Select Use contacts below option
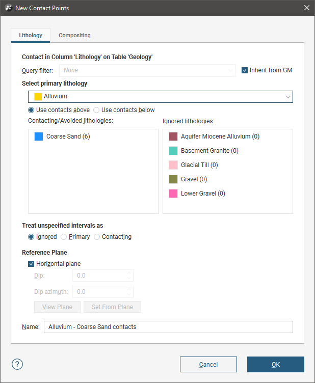 96,110
